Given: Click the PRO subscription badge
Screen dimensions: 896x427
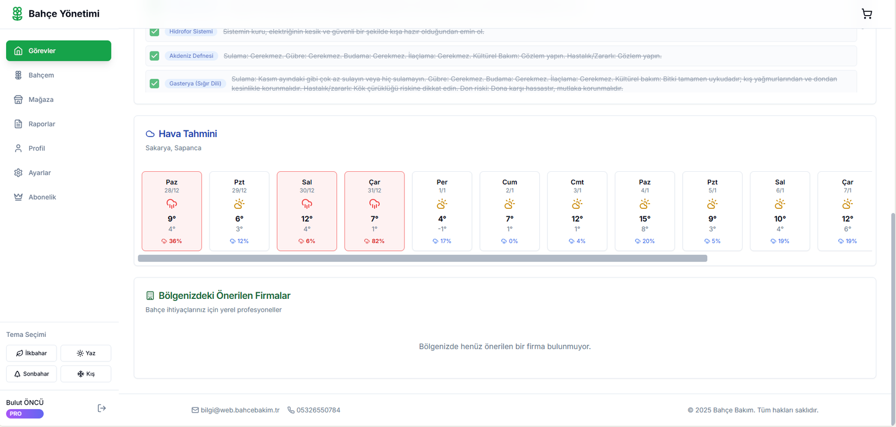Looking at the screenshot, I should click(x=25, y=414).
